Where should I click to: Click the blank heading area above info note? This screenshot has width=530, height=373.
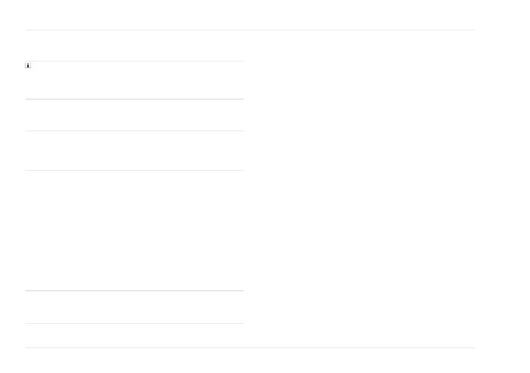point(134,46)
